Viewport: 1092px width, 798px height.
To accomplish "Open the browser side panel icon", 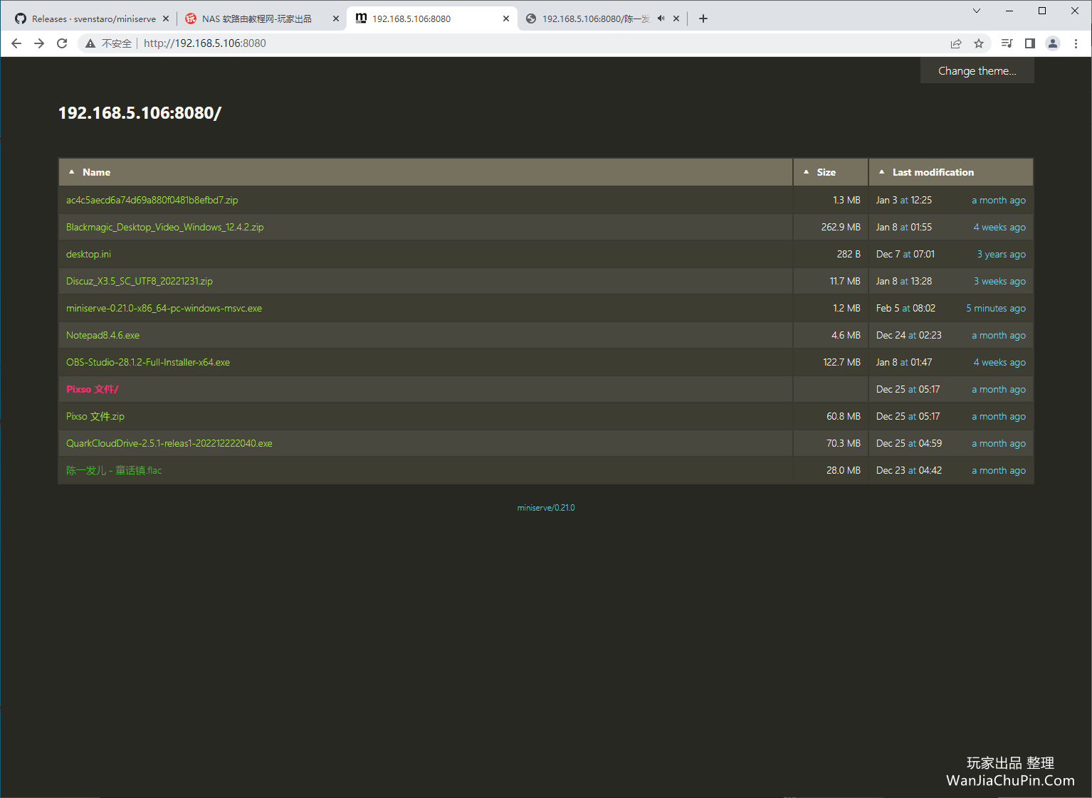I will pyautogui.click(x=1029, y=43).
